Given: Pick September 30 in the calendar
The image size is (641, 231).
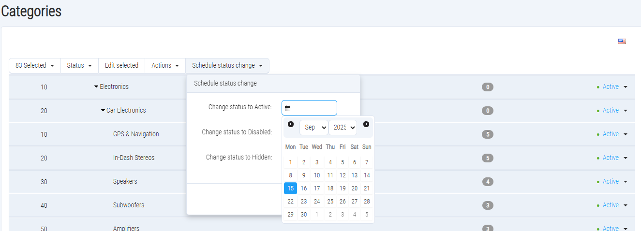Looking at the screenshot, I should click(304, 215).
